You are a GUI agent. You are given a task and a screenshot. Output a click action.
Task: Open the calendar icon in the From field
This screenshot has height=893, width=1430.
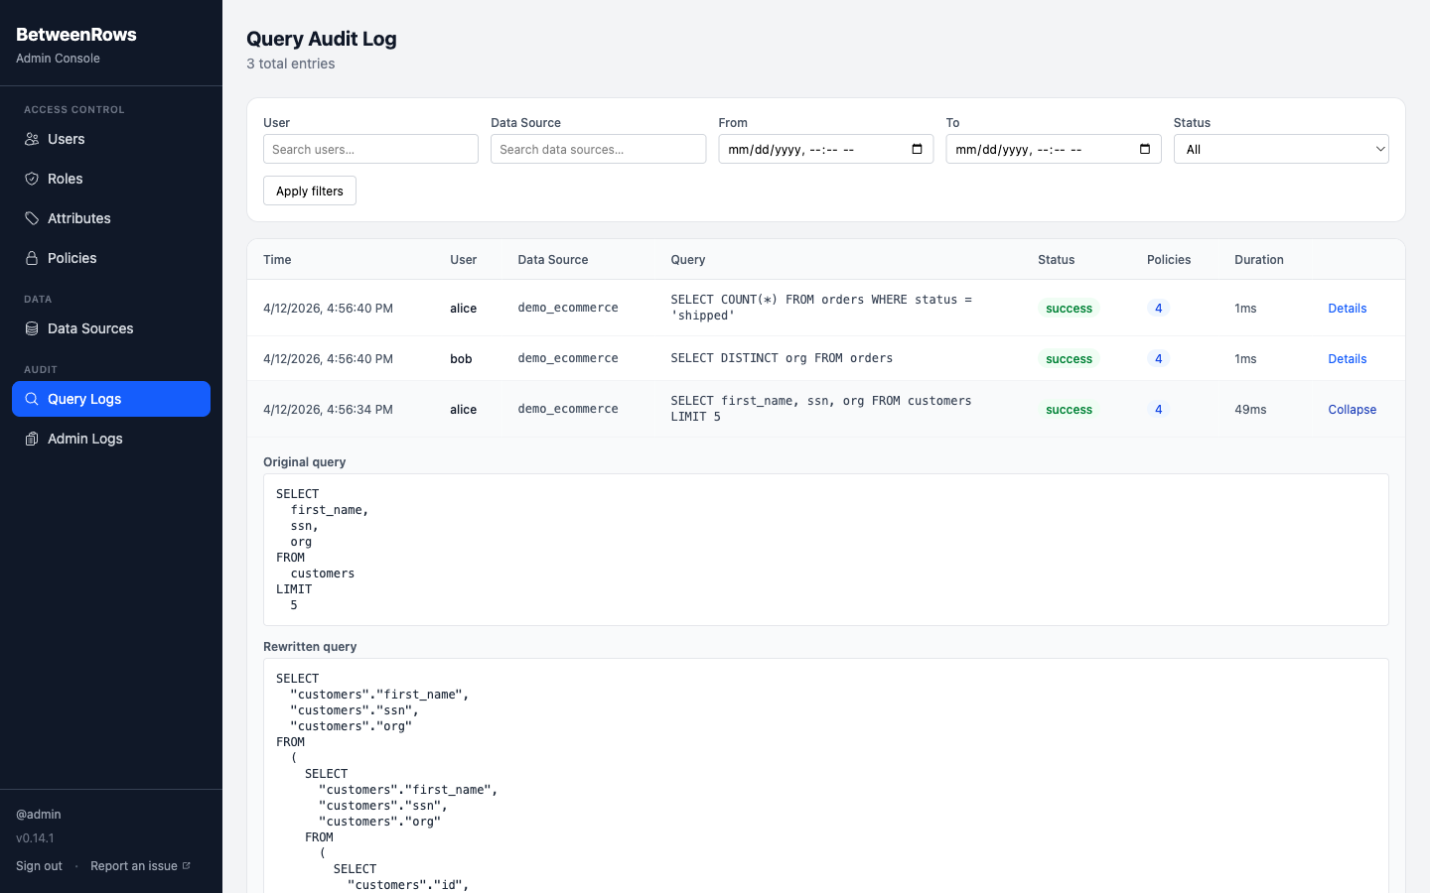coord(916,149)
